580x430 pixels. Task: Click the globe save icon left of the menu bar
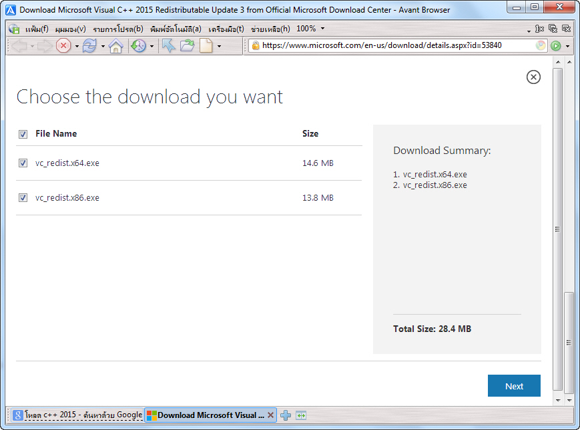pos(14,29)
